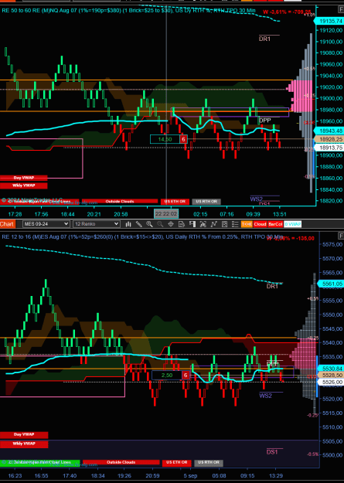Click Outside Clouds button in lower chart
Viewport: 344px width, 483px height.
coord(121,462)
